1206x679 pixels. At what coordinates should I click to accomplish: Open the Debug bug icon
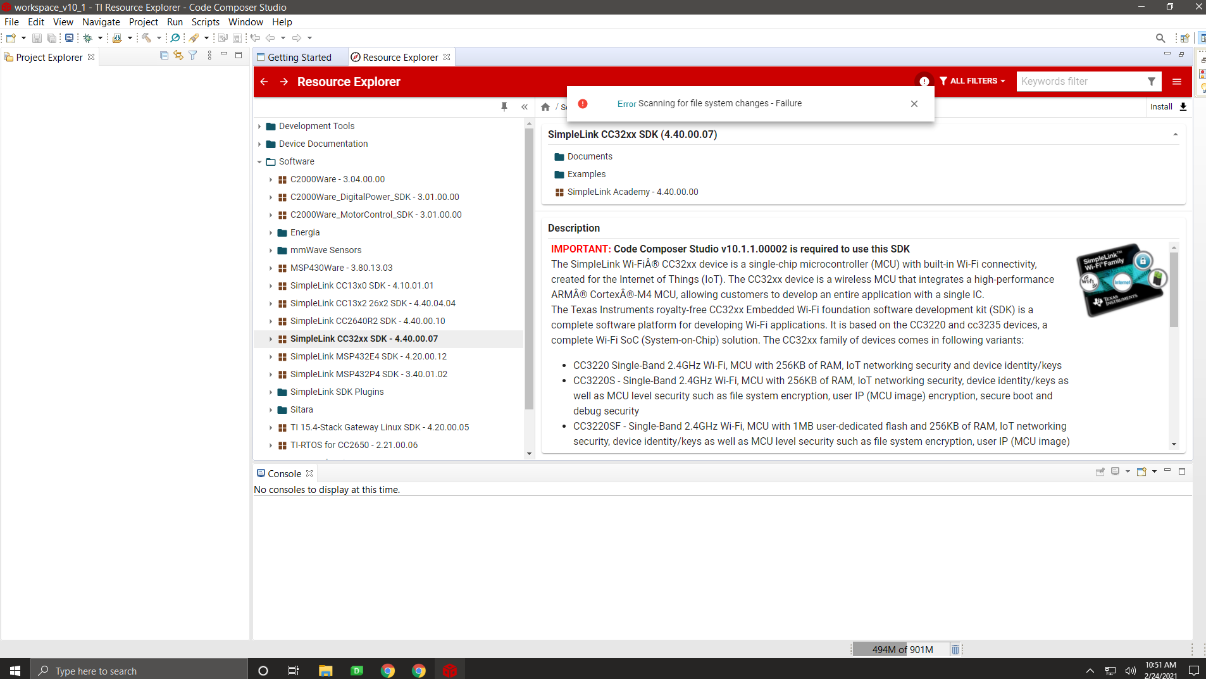(x=88, y=38)
